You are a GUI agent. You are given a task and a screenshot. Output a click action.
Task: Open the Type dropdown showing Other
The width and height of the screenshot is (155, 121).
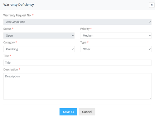[116, 49]
